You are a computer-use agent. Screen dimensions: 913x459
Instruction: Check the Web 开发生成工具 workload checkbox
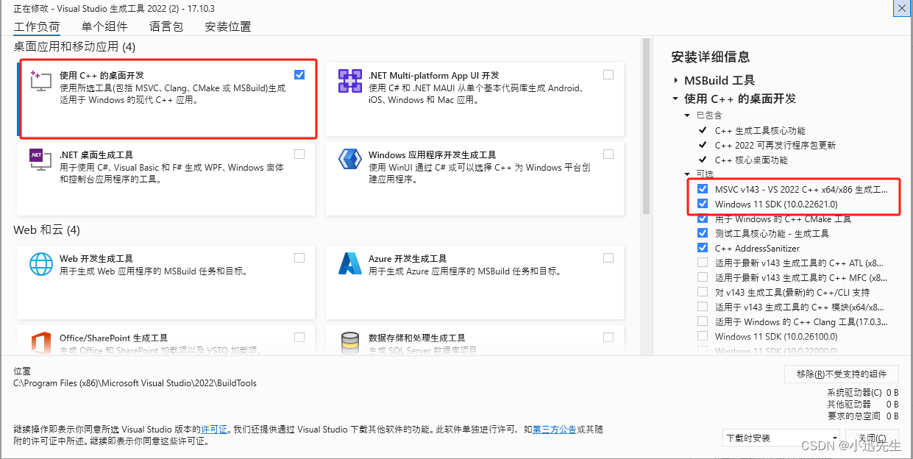point(299,257)
